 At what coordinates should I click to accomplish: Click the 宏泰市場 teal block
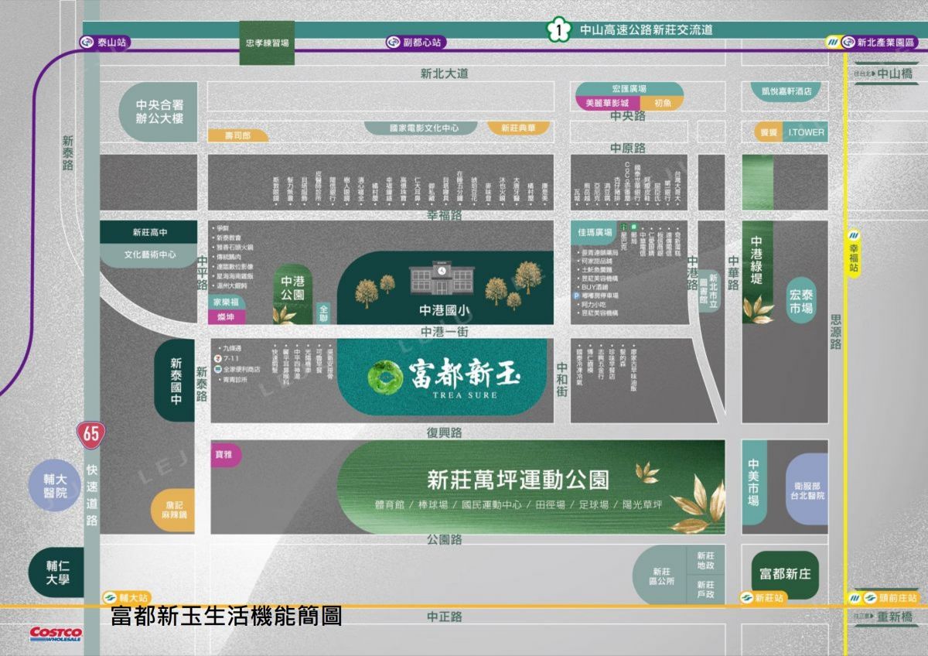[x=802, y=300]
